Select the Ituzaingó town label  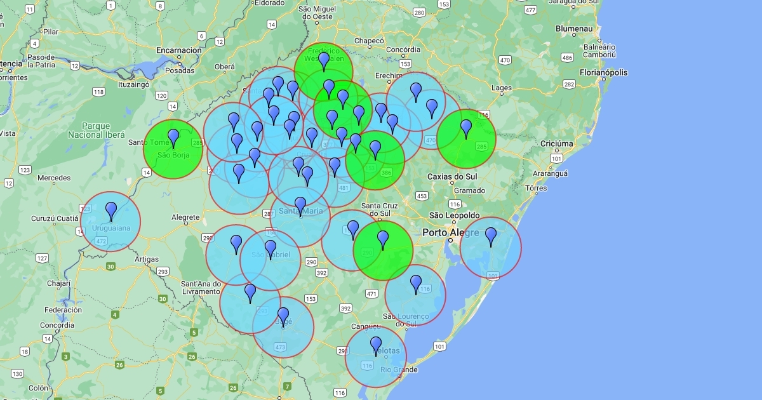[x=134, y=84]
